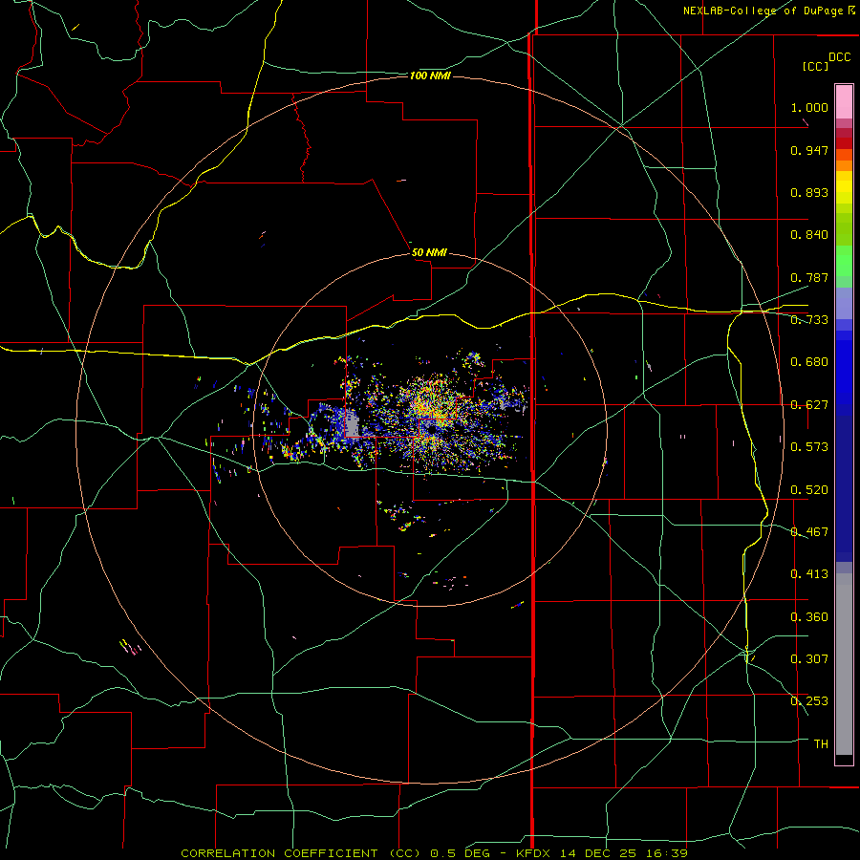Screen dimensions: 860x860
Task: Click the TH legend label
Action: (821, 744)
